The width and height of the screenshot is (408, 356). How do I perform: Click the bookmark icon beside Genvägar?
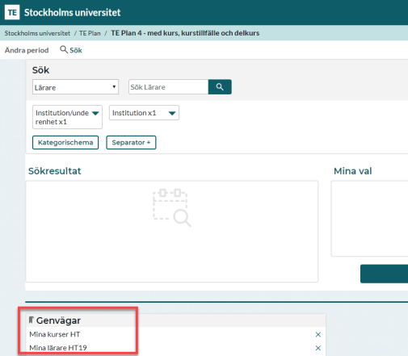[32, 320]
